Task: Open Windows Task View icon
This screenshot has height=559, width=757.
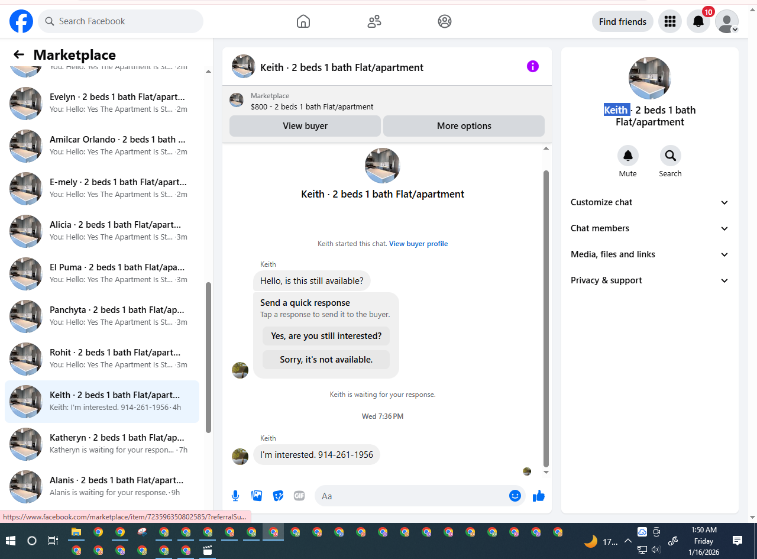Action: (53, 541)
